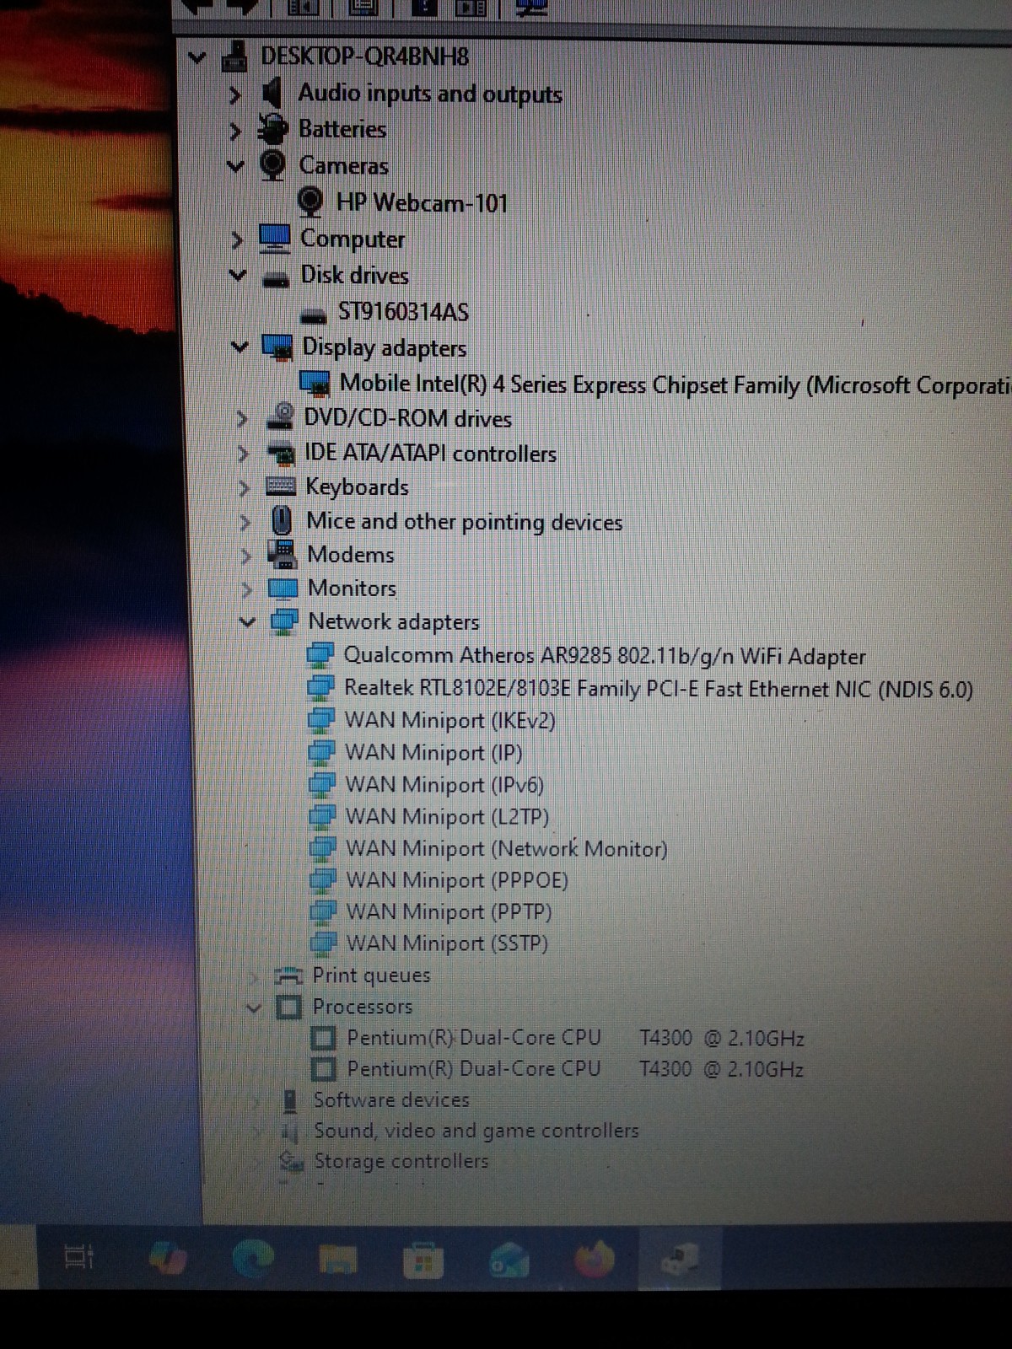Screen dimensions: 1012x1349
Task: Select the Storage controllers category
Action: [x=401, y=1161]
